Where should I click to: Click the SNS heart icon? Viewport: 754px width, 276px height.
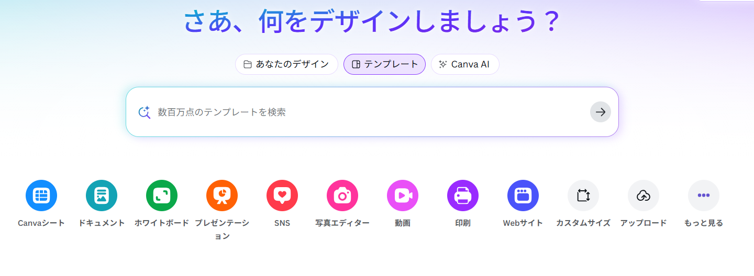click(x=282, y=195)
